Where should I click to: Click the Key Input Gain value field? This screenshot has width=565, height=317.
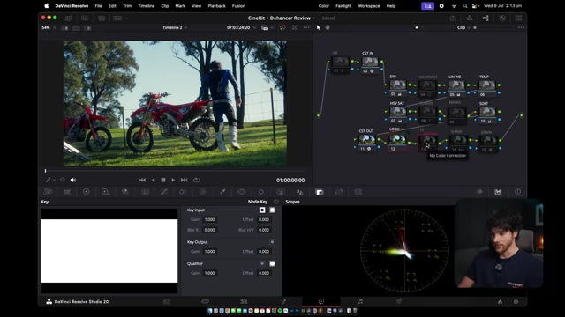pyautogui.click(x=210, y=219)
